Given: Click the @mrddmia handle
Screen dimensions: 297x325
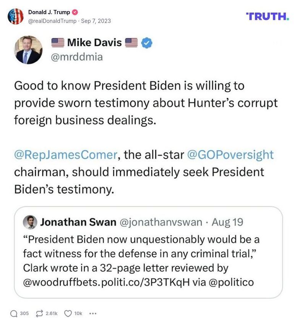Looking at the screenshot, I should point(76,57).
